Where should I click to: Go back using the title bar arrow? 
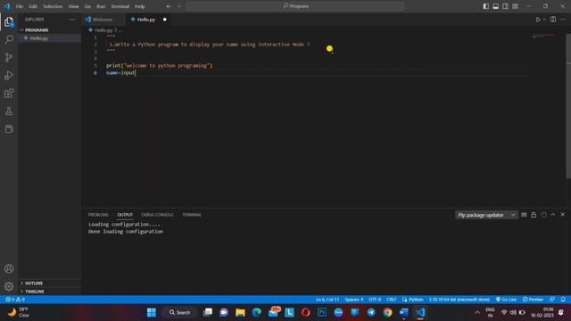pos(169,6)
